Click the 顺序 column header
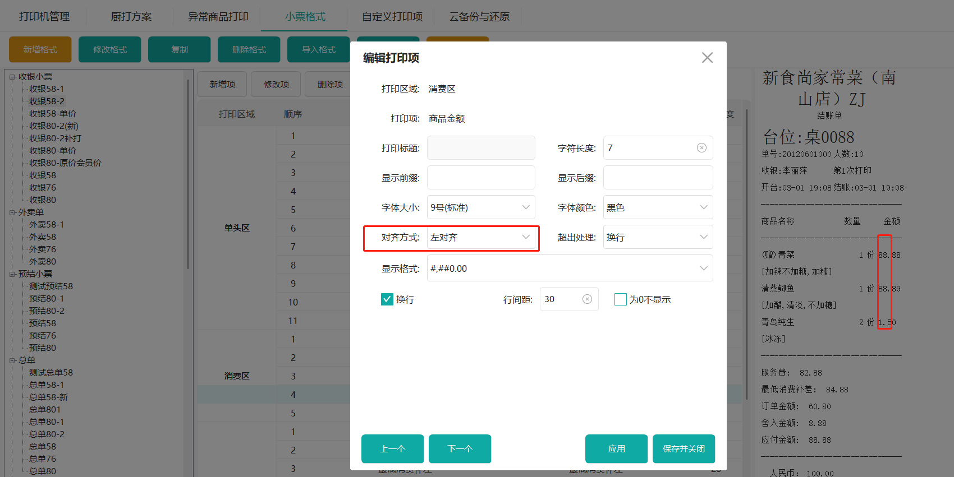 tap(293, 114)
